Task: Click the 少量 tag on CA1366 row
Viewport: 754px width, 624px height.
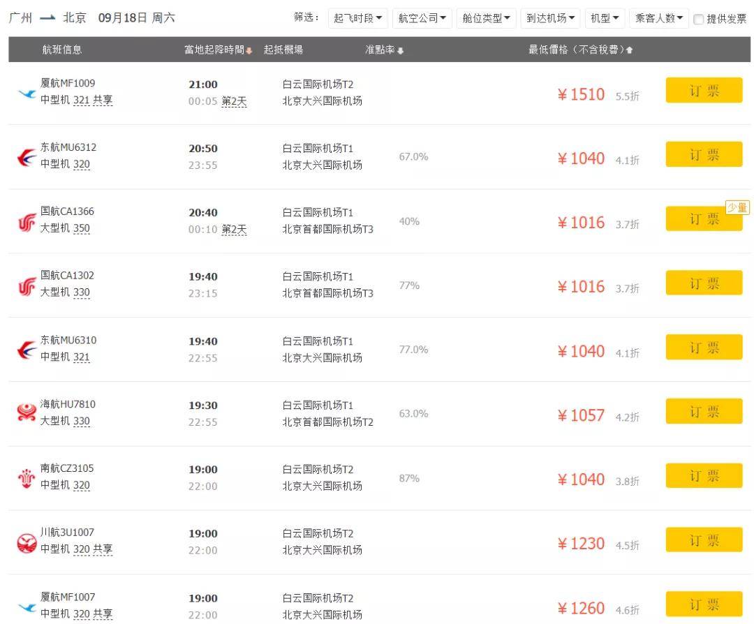Action: click(737, 207)
